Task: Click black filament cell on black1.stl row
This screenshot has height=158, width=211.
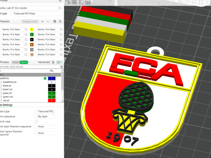Action: pyautogui.click(x=52, y=90)
